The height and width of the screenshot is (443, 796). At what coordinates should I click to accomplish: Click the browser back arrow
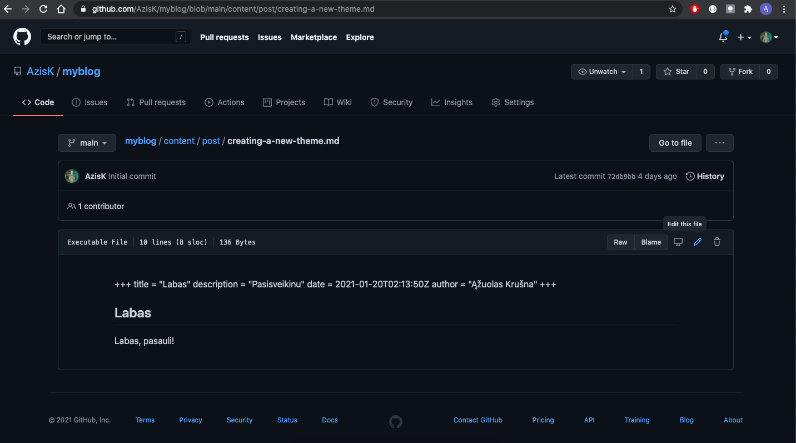(x=8, y=9)
